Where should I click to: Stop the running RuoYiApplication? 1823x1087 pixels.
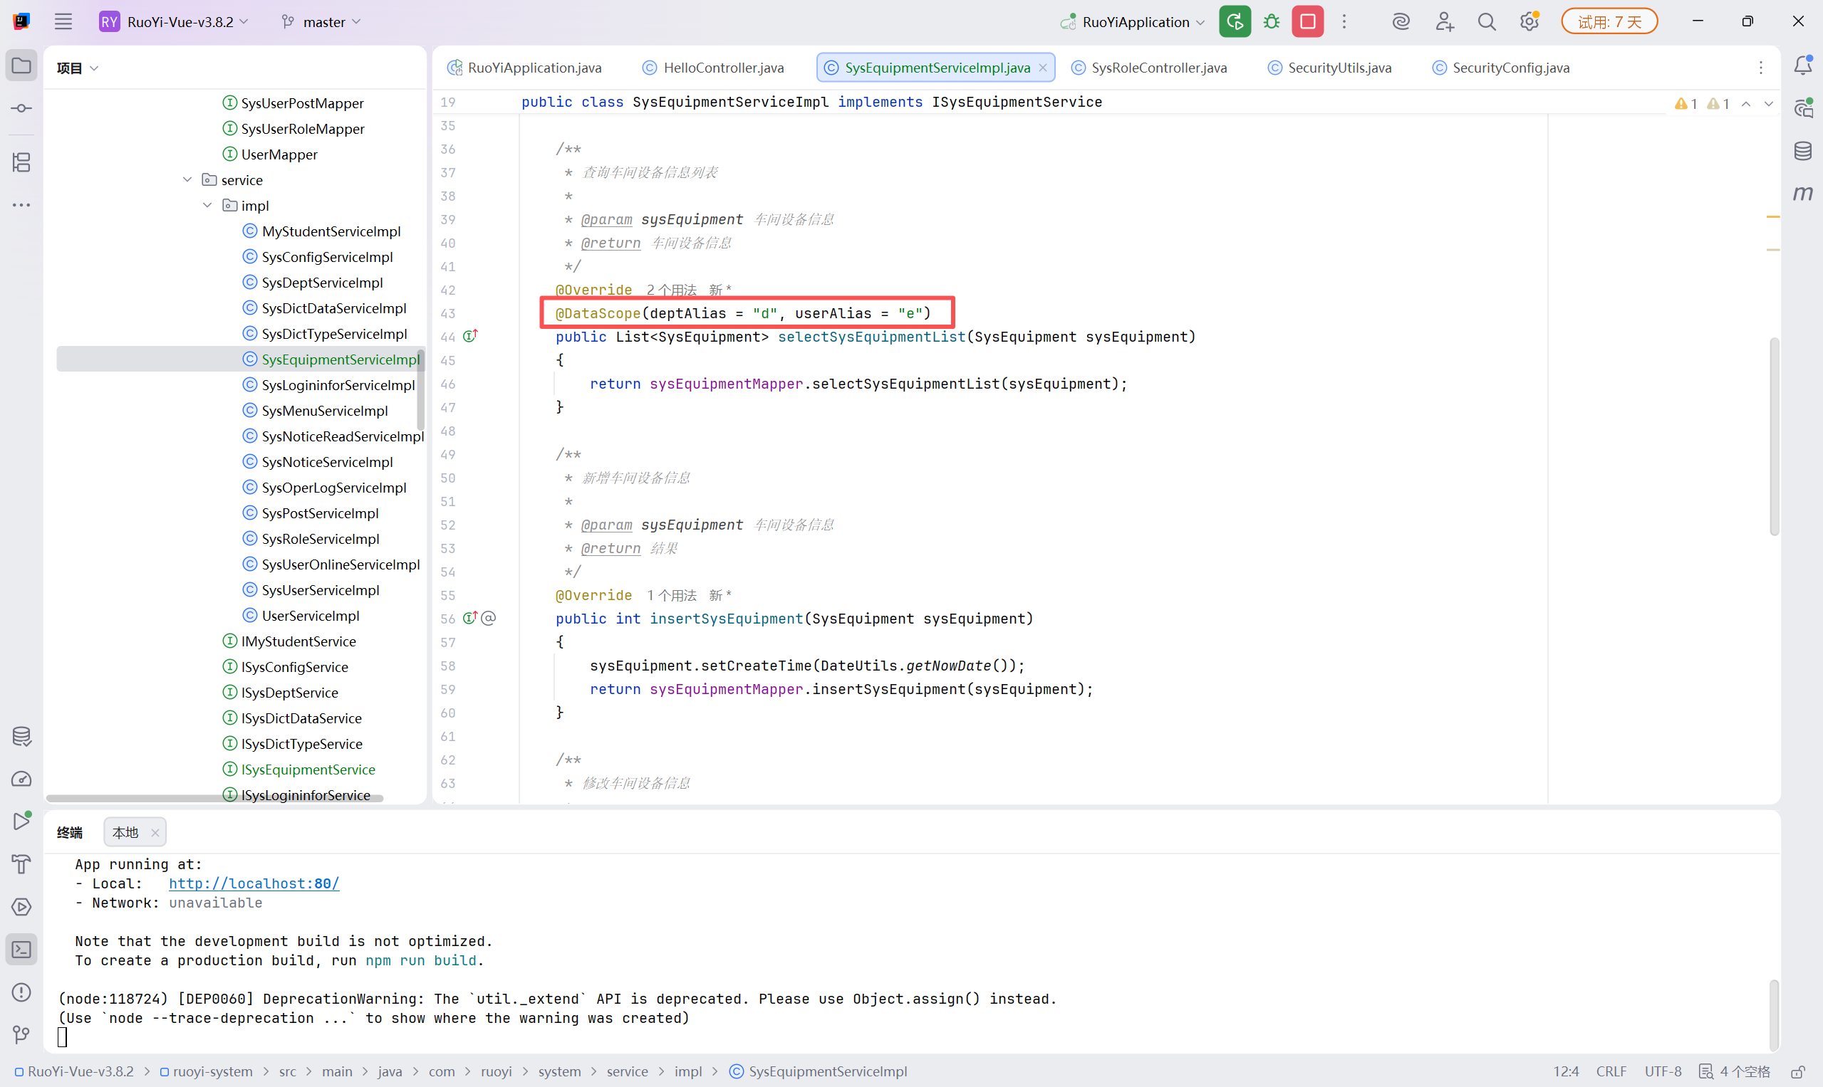(1307, 21)
